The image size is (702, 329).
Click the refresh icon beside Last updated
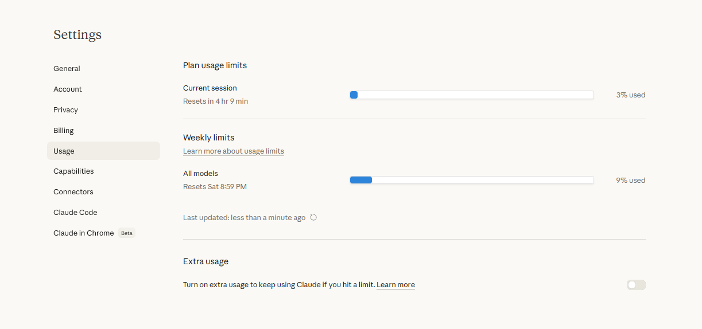pyautogui.click(x=313, y=218)
